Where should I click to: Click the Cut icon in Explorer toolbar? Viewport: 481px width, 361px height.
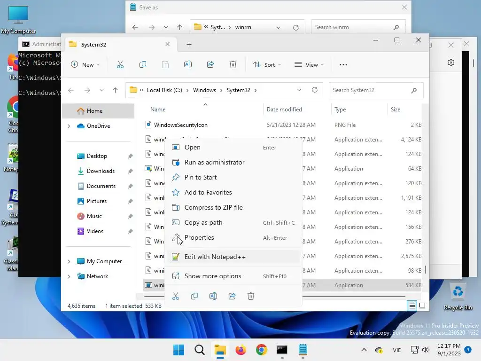120,65
